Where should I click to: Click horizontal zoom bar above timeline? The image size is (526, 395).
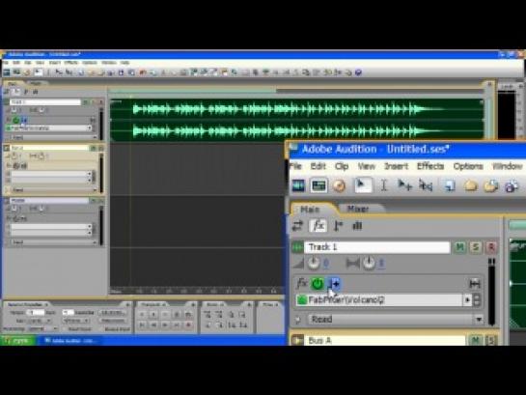click(192, 91)
